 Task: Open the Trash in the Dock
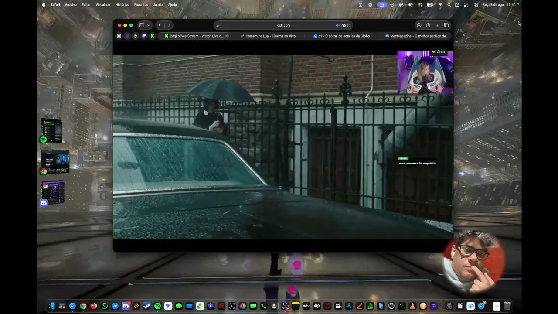click(x=507, y=306)
